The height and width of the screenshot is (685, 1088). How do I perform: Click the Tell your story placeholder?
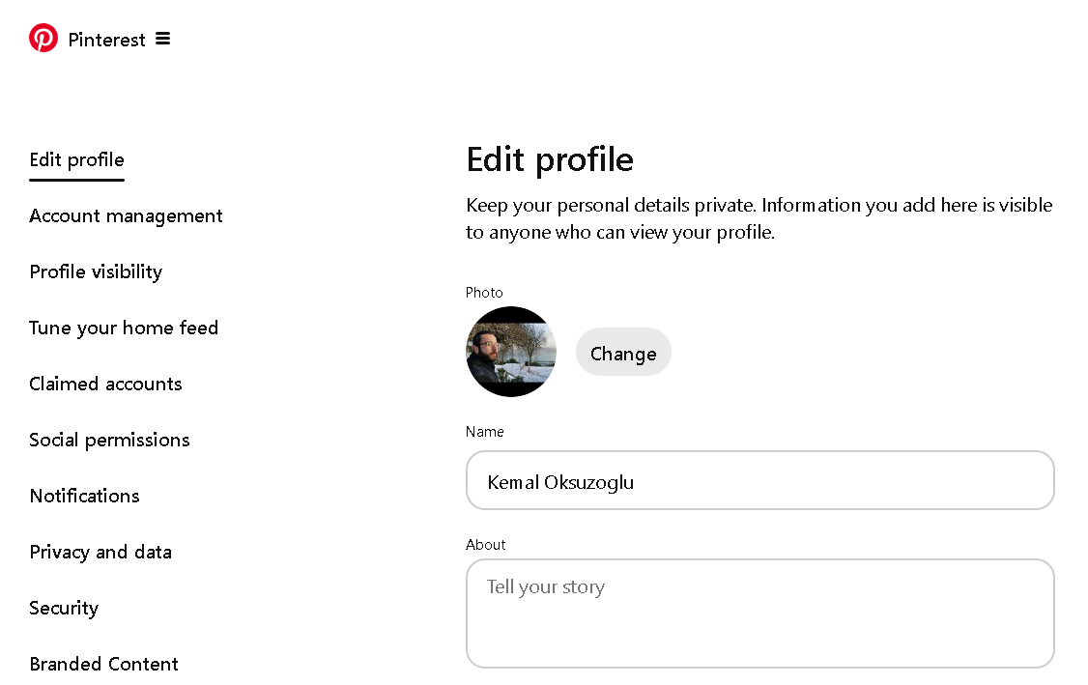click(545, 586)
